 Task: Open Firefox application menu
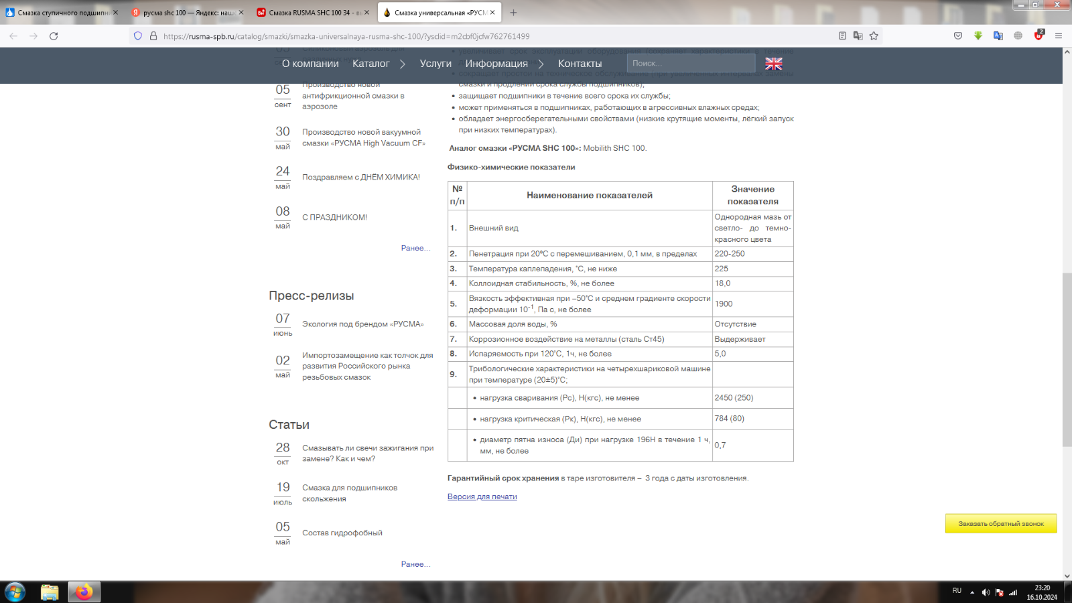click(1059, 36)
